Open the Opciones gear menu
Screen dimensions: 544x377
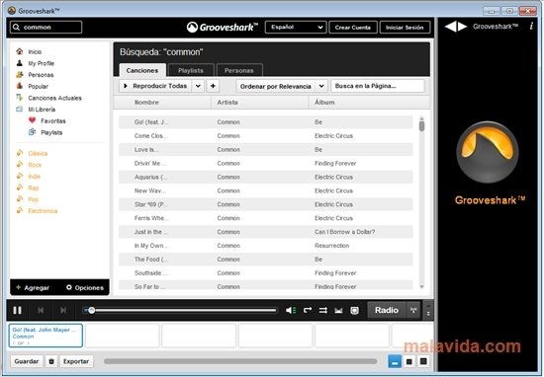[x=85, y=287]
